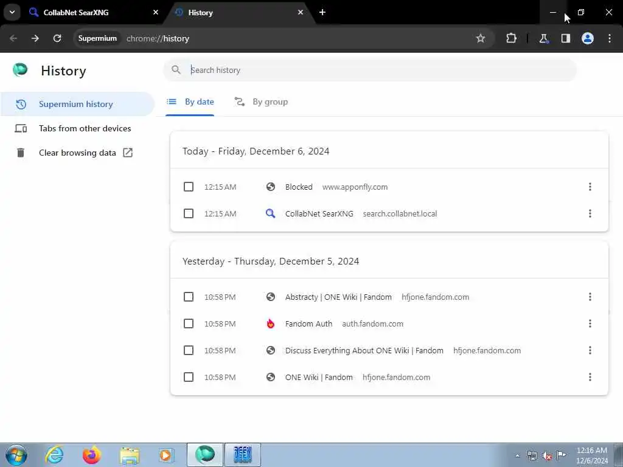This screenshot has height=467, width=623.
Task: Click the Fandom Auth flame favicon
Action: pyautogui.click(x=271, y=324)
